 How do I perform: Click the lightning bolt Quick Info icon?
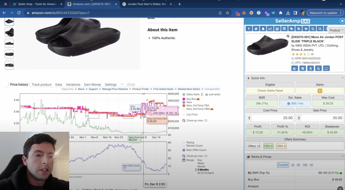249,29
